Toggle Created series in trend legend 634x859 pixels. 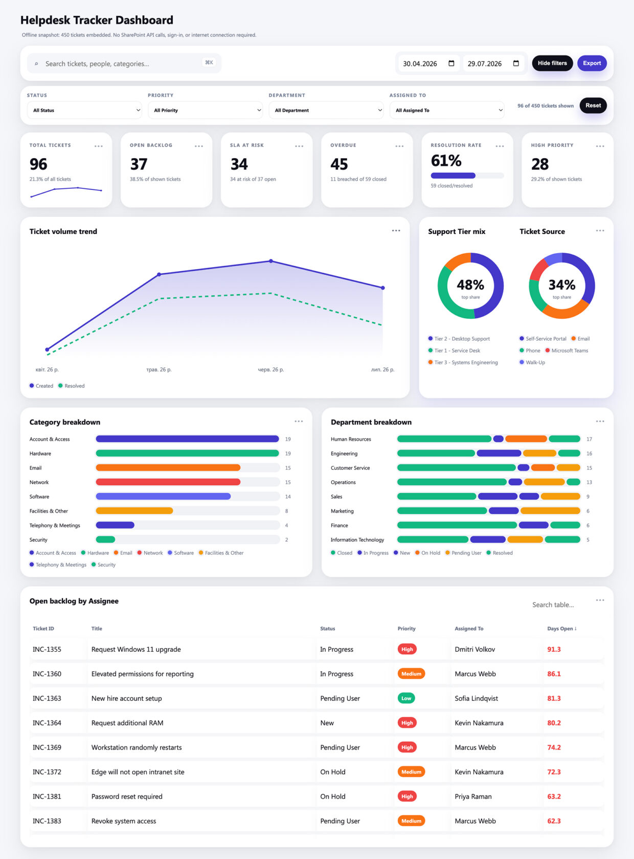(41, 386)
